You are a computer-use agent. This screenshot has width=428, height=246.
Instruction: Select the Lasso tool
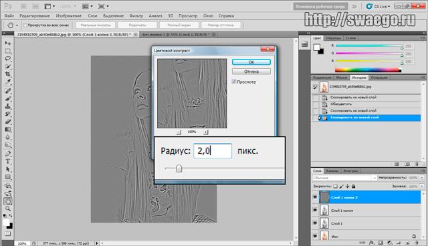pos(8,59)
